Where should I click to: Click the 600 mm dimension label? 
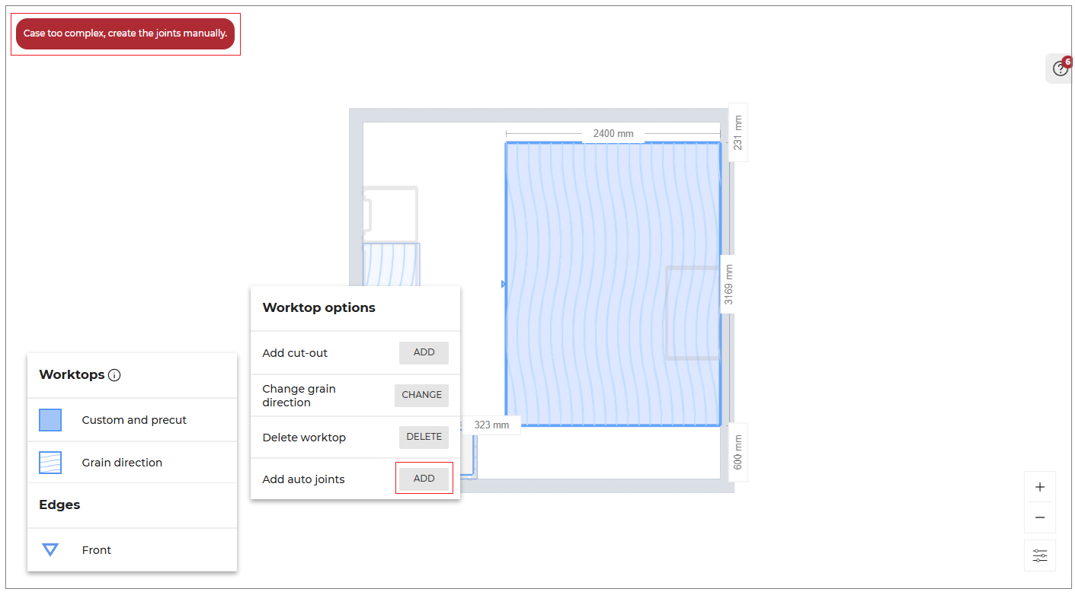click(x=737, y=452)
